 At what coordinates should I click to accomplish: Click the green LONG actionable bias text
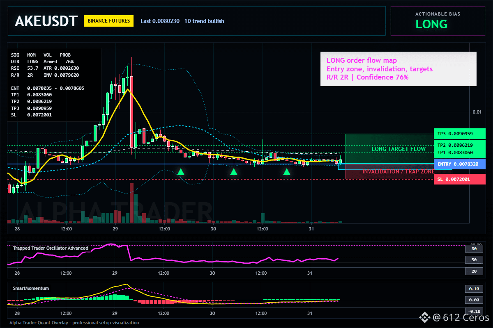tap(431, 24)
